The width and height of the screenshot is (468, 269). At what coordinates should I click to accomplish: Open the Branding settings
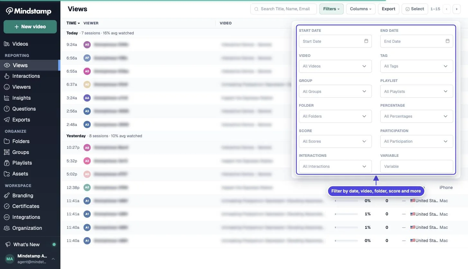pos(30,195)
